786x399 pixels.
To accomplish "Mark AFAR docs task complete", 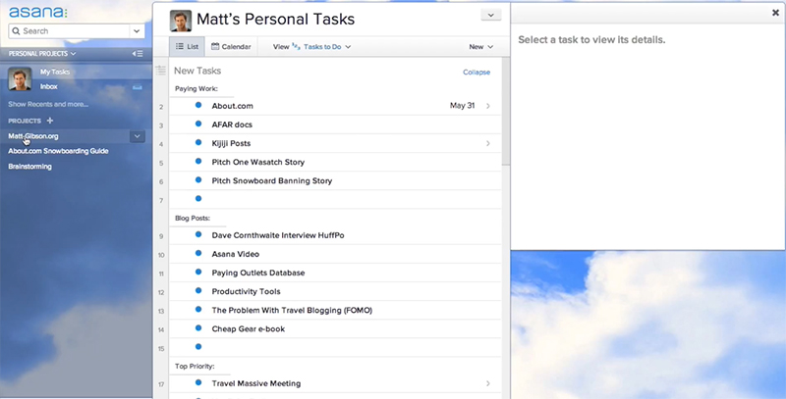I will pyautogui.click(x=198, y=125).
